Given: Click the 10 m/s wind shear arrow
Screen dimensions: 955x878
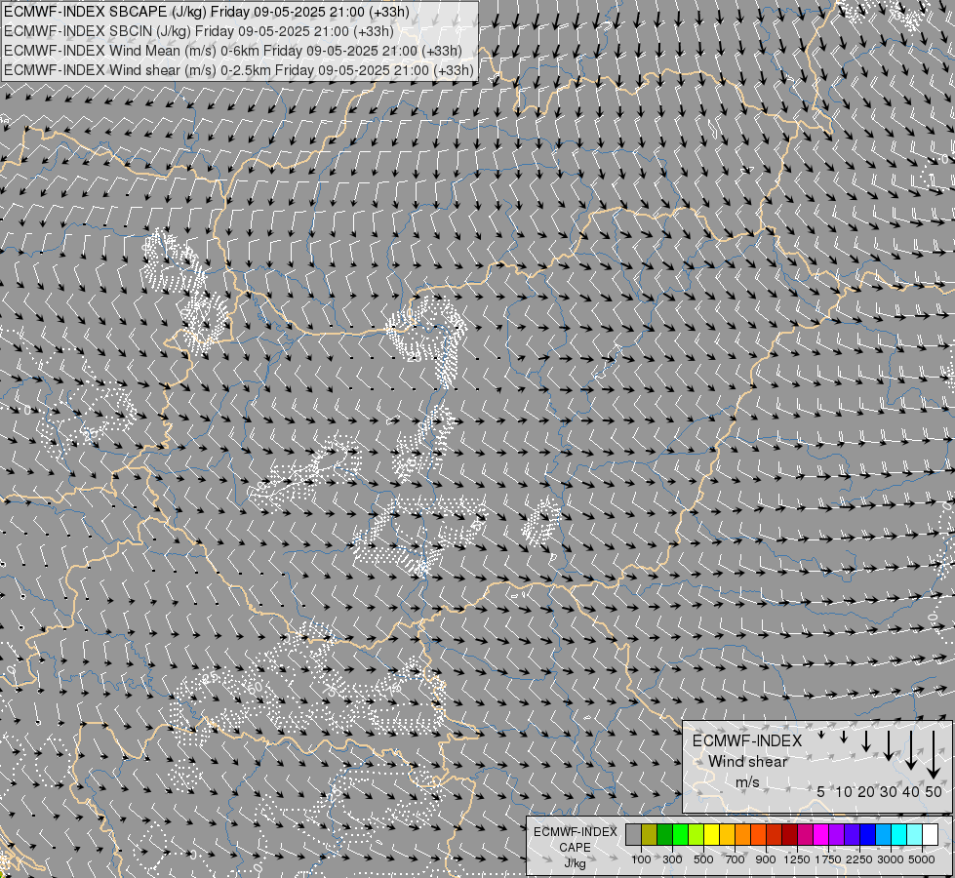Looking at the screenshot, I should tap(844, 737).
